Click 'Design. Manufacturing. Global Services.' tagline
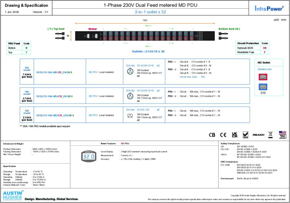 (x=52, y=199)
